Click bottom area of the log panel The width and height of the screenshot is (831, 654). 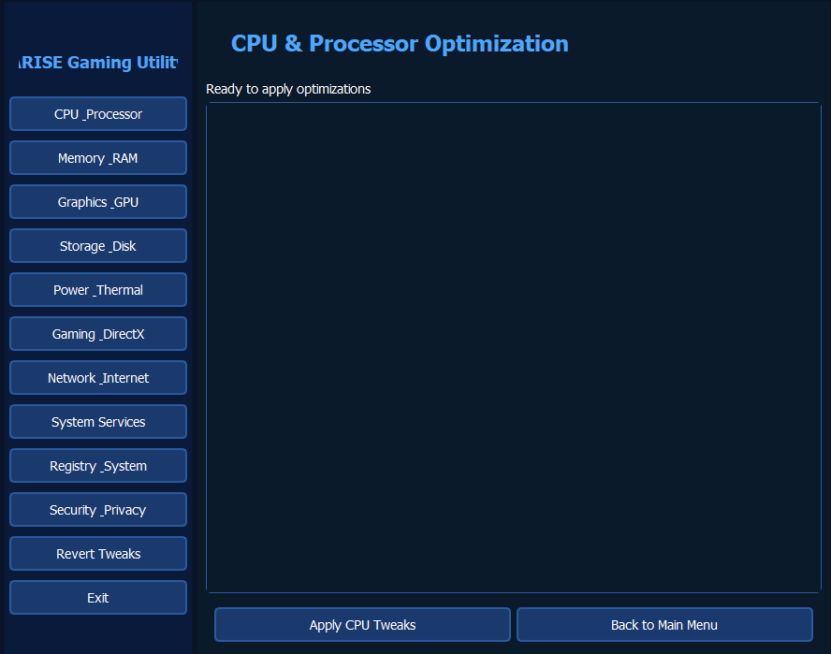(x=514, y=583)
